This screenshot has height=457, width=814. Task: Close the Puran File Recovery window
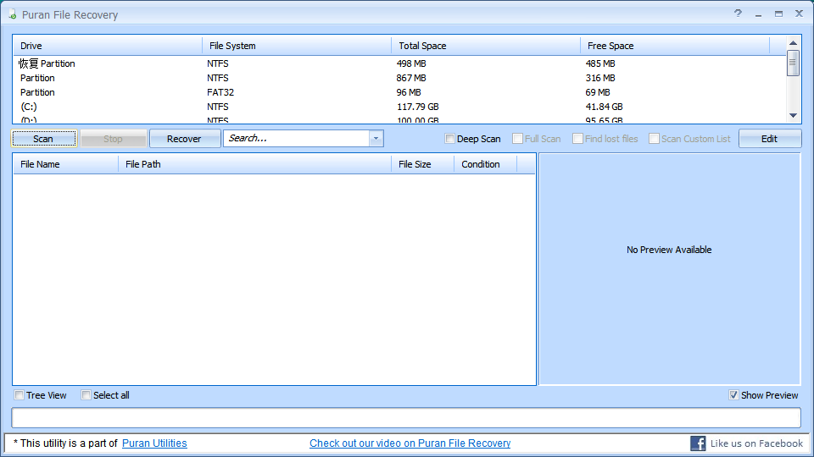799,14
